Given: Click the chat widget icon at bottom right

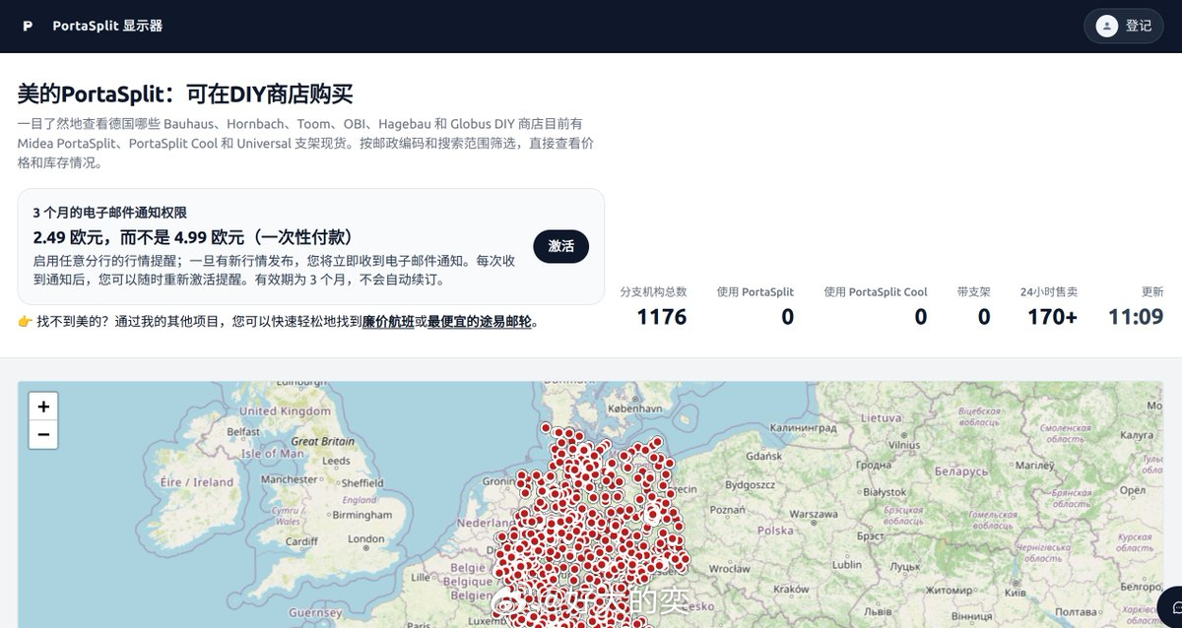Looking at the screenshot, I should click(1172, 607).
